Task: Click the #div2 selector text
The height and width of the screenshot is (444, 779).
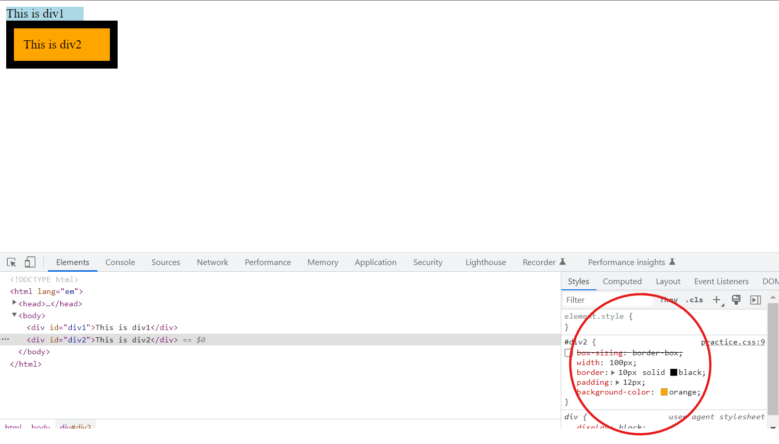Action: pos(576,342)
